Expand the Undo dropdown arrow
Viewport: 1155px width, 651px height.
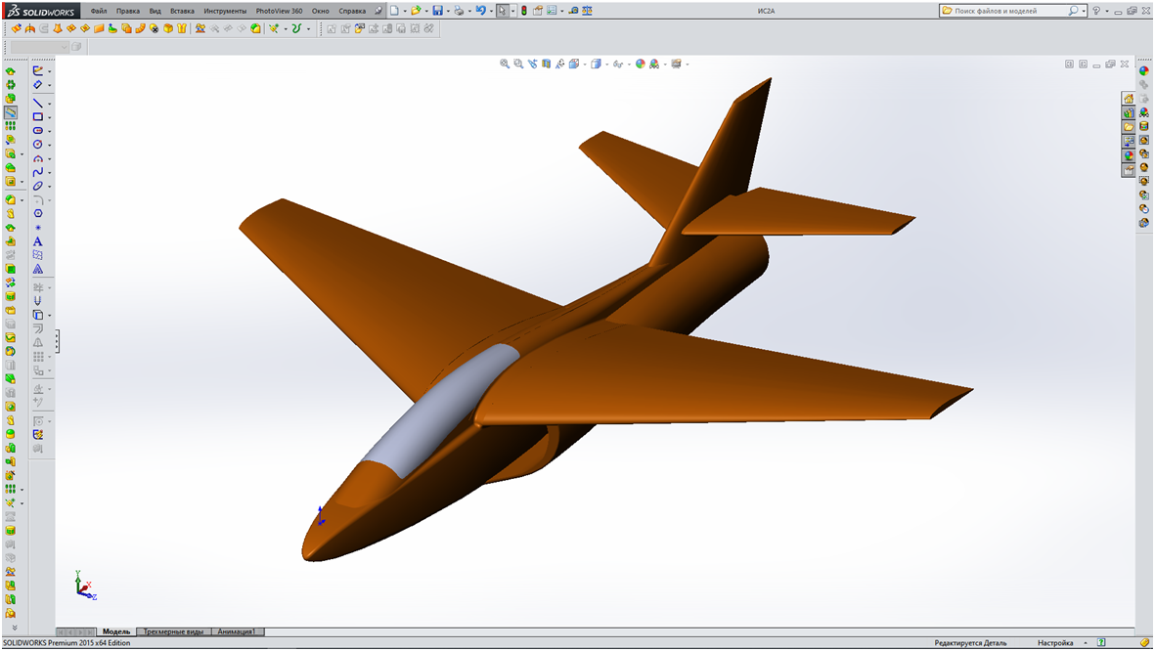point(491,11)
